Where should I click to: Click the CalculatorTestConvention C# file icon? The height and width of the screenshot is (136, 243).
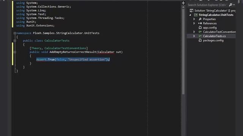[x=200, y=32]
